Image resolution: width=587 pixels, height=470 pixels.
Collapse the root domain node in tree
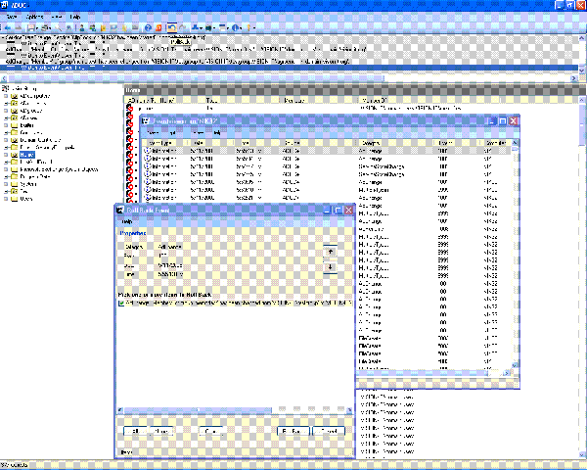pyautogui.click(x=4, y=88)
